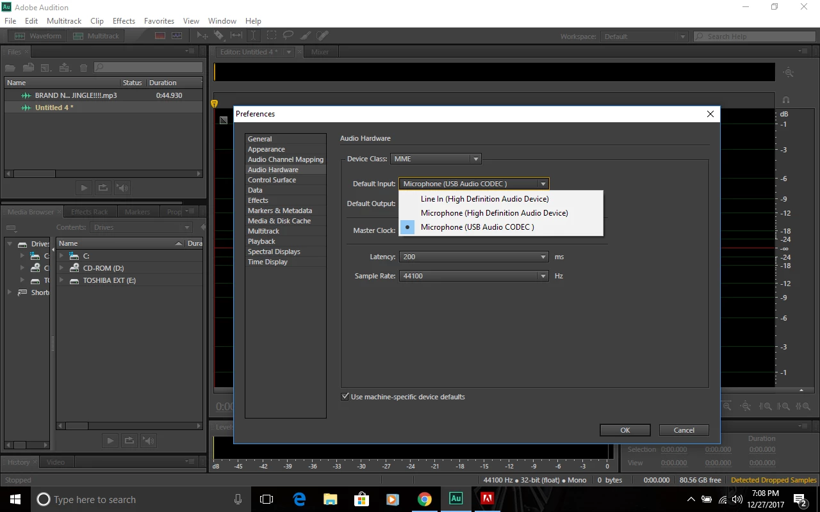This screenshot has width=820, height=512.
Task: Choose Microphone (USB Audio CODEC) option
Action: (501, 227)
